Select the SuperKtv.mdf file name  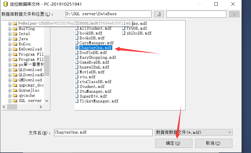coord(93,96)
